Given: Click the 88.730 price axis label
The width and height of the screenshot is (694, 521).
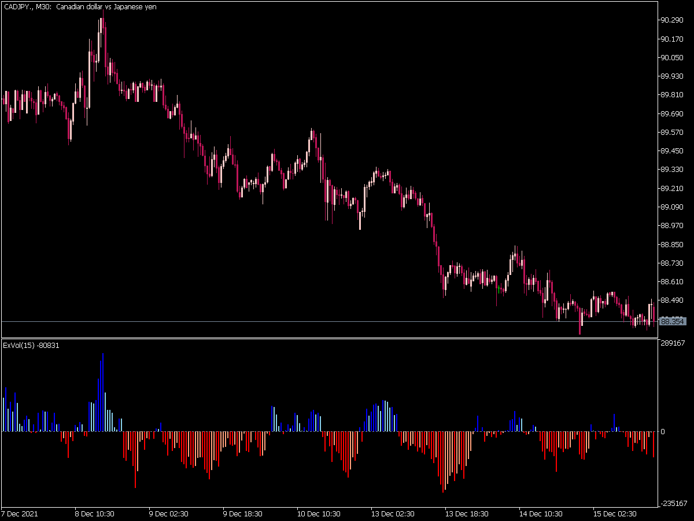Looking at the screenshot, I should [672, 263].
